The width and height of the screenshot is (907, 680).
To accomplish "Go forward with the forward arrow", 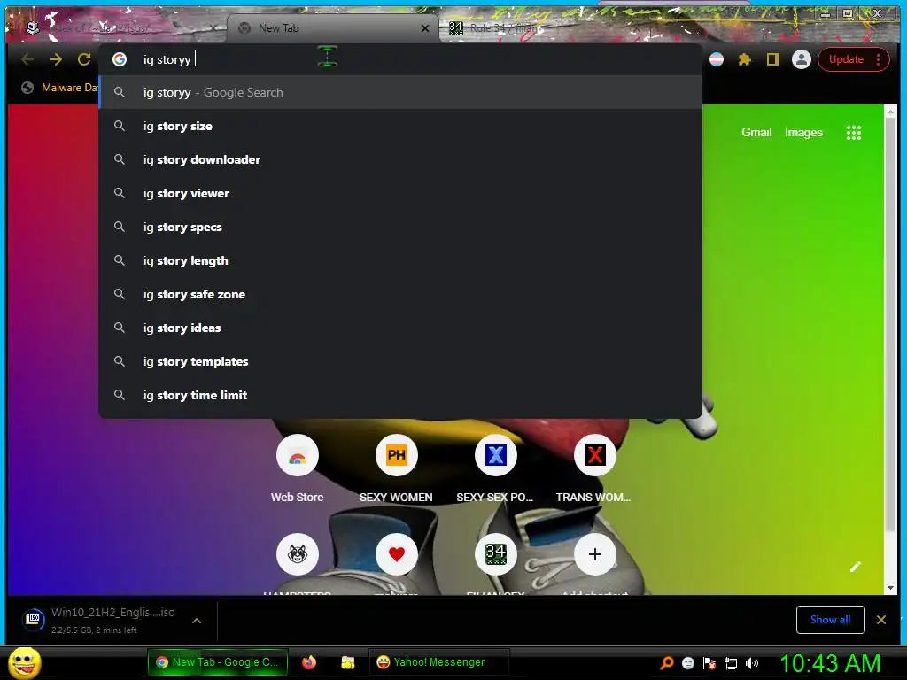I will click(x=56, y=59).
